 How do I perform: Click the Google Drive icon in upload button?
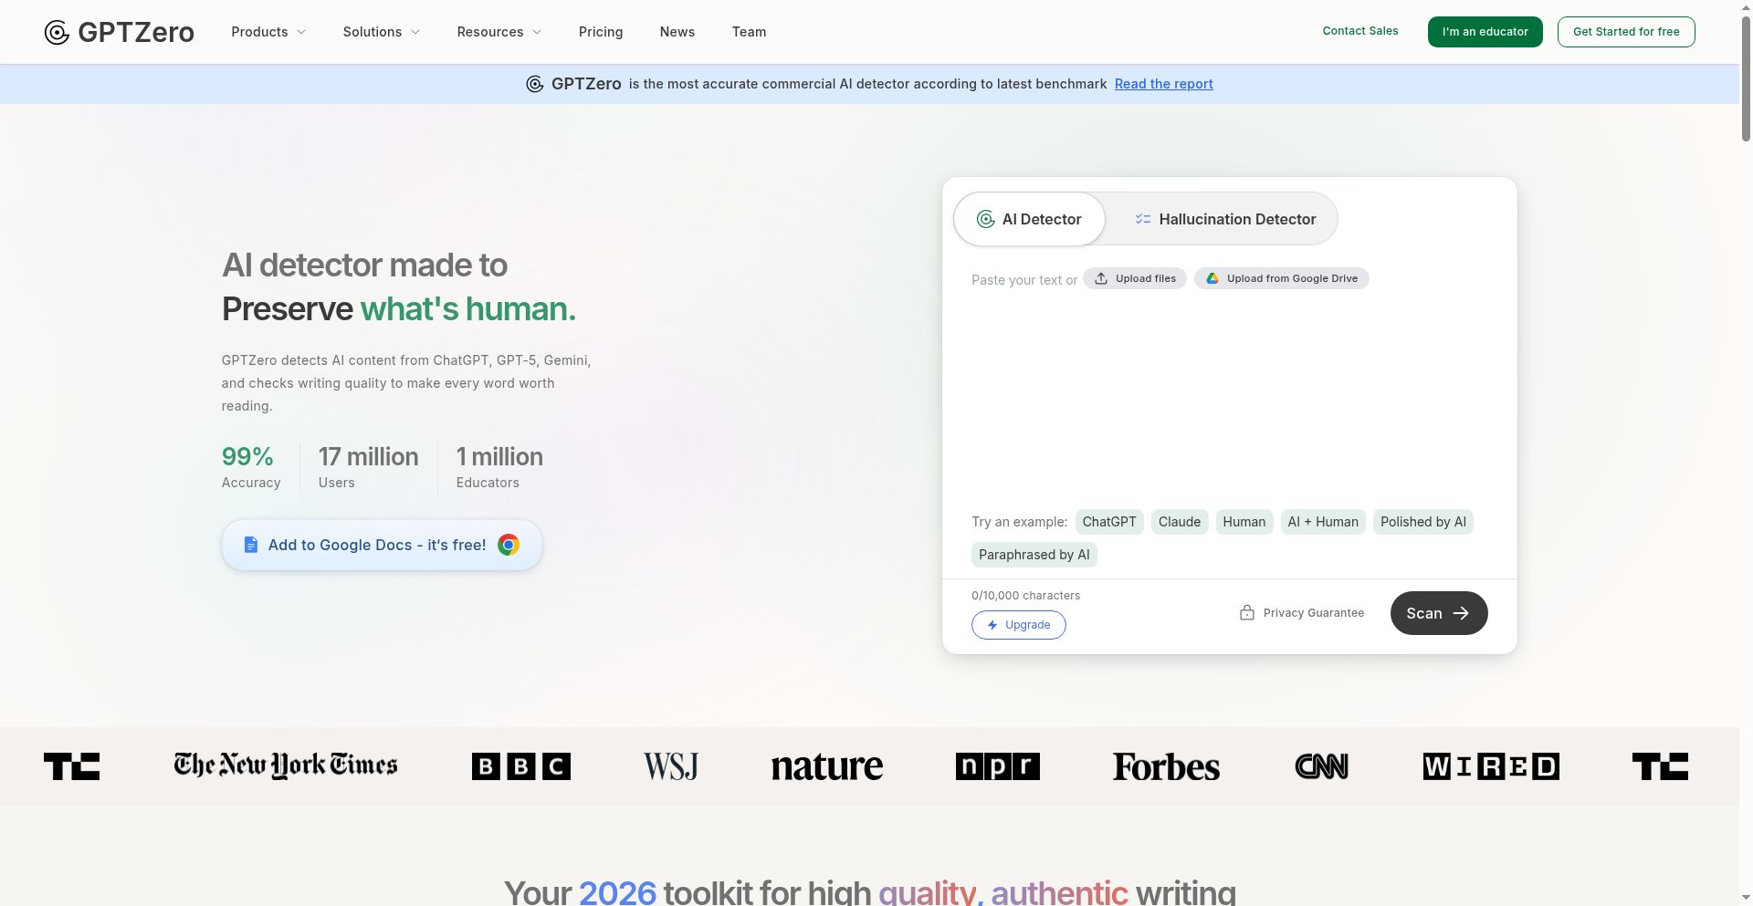1212,278
